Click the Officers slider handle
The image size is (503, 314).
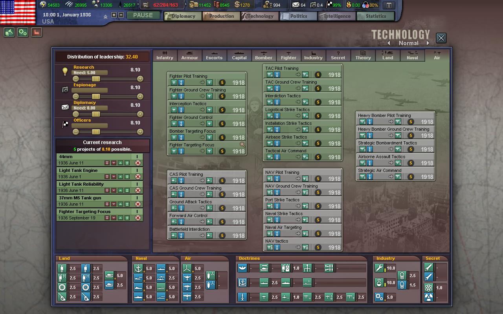(x=96, y=132)
